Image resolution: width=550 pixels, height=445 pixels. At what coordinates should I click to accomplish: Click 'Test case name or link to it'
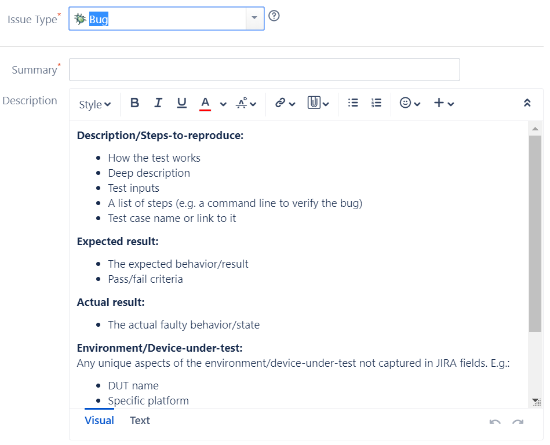[x=172, y=218]
